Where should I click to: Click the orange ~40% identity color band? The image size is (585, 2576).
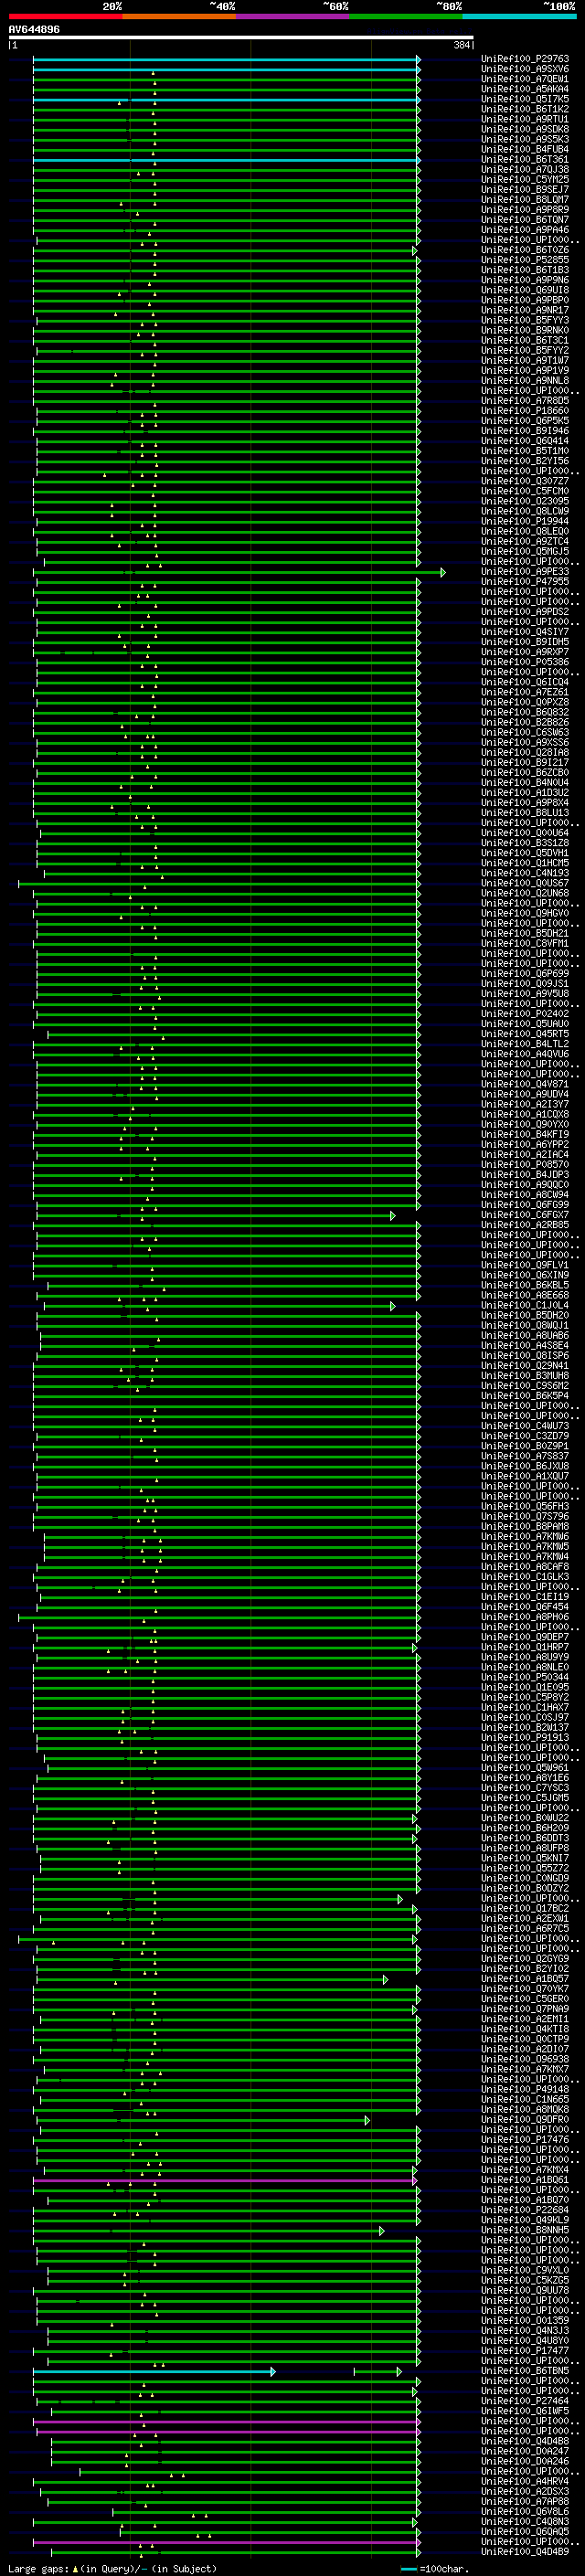click(179, 16)
